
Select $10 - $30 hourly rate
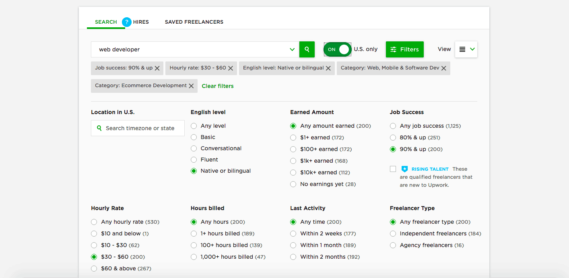click(x=94, y=245)
